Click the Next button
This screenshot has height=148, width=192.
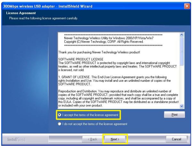coord(115,139)
